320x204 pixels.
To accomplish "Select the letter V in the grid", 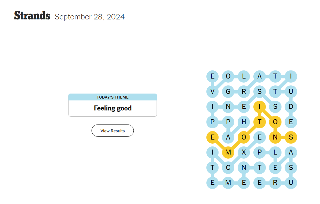I will (x=212, y=91).
